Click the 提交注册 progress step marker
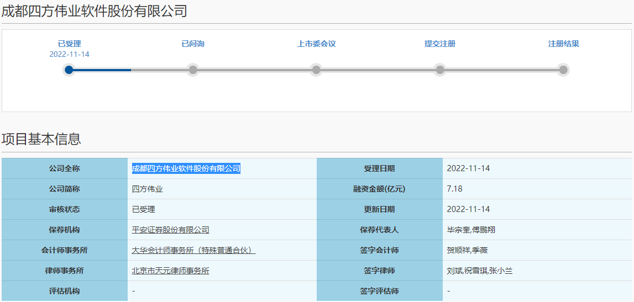 point(440,70)
